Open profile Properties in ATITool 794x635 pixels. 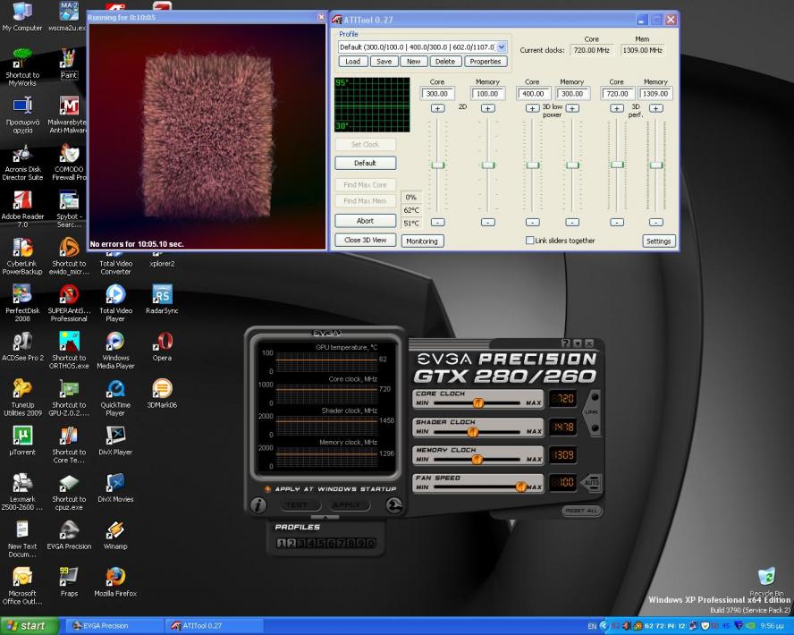tap(486, 62)
